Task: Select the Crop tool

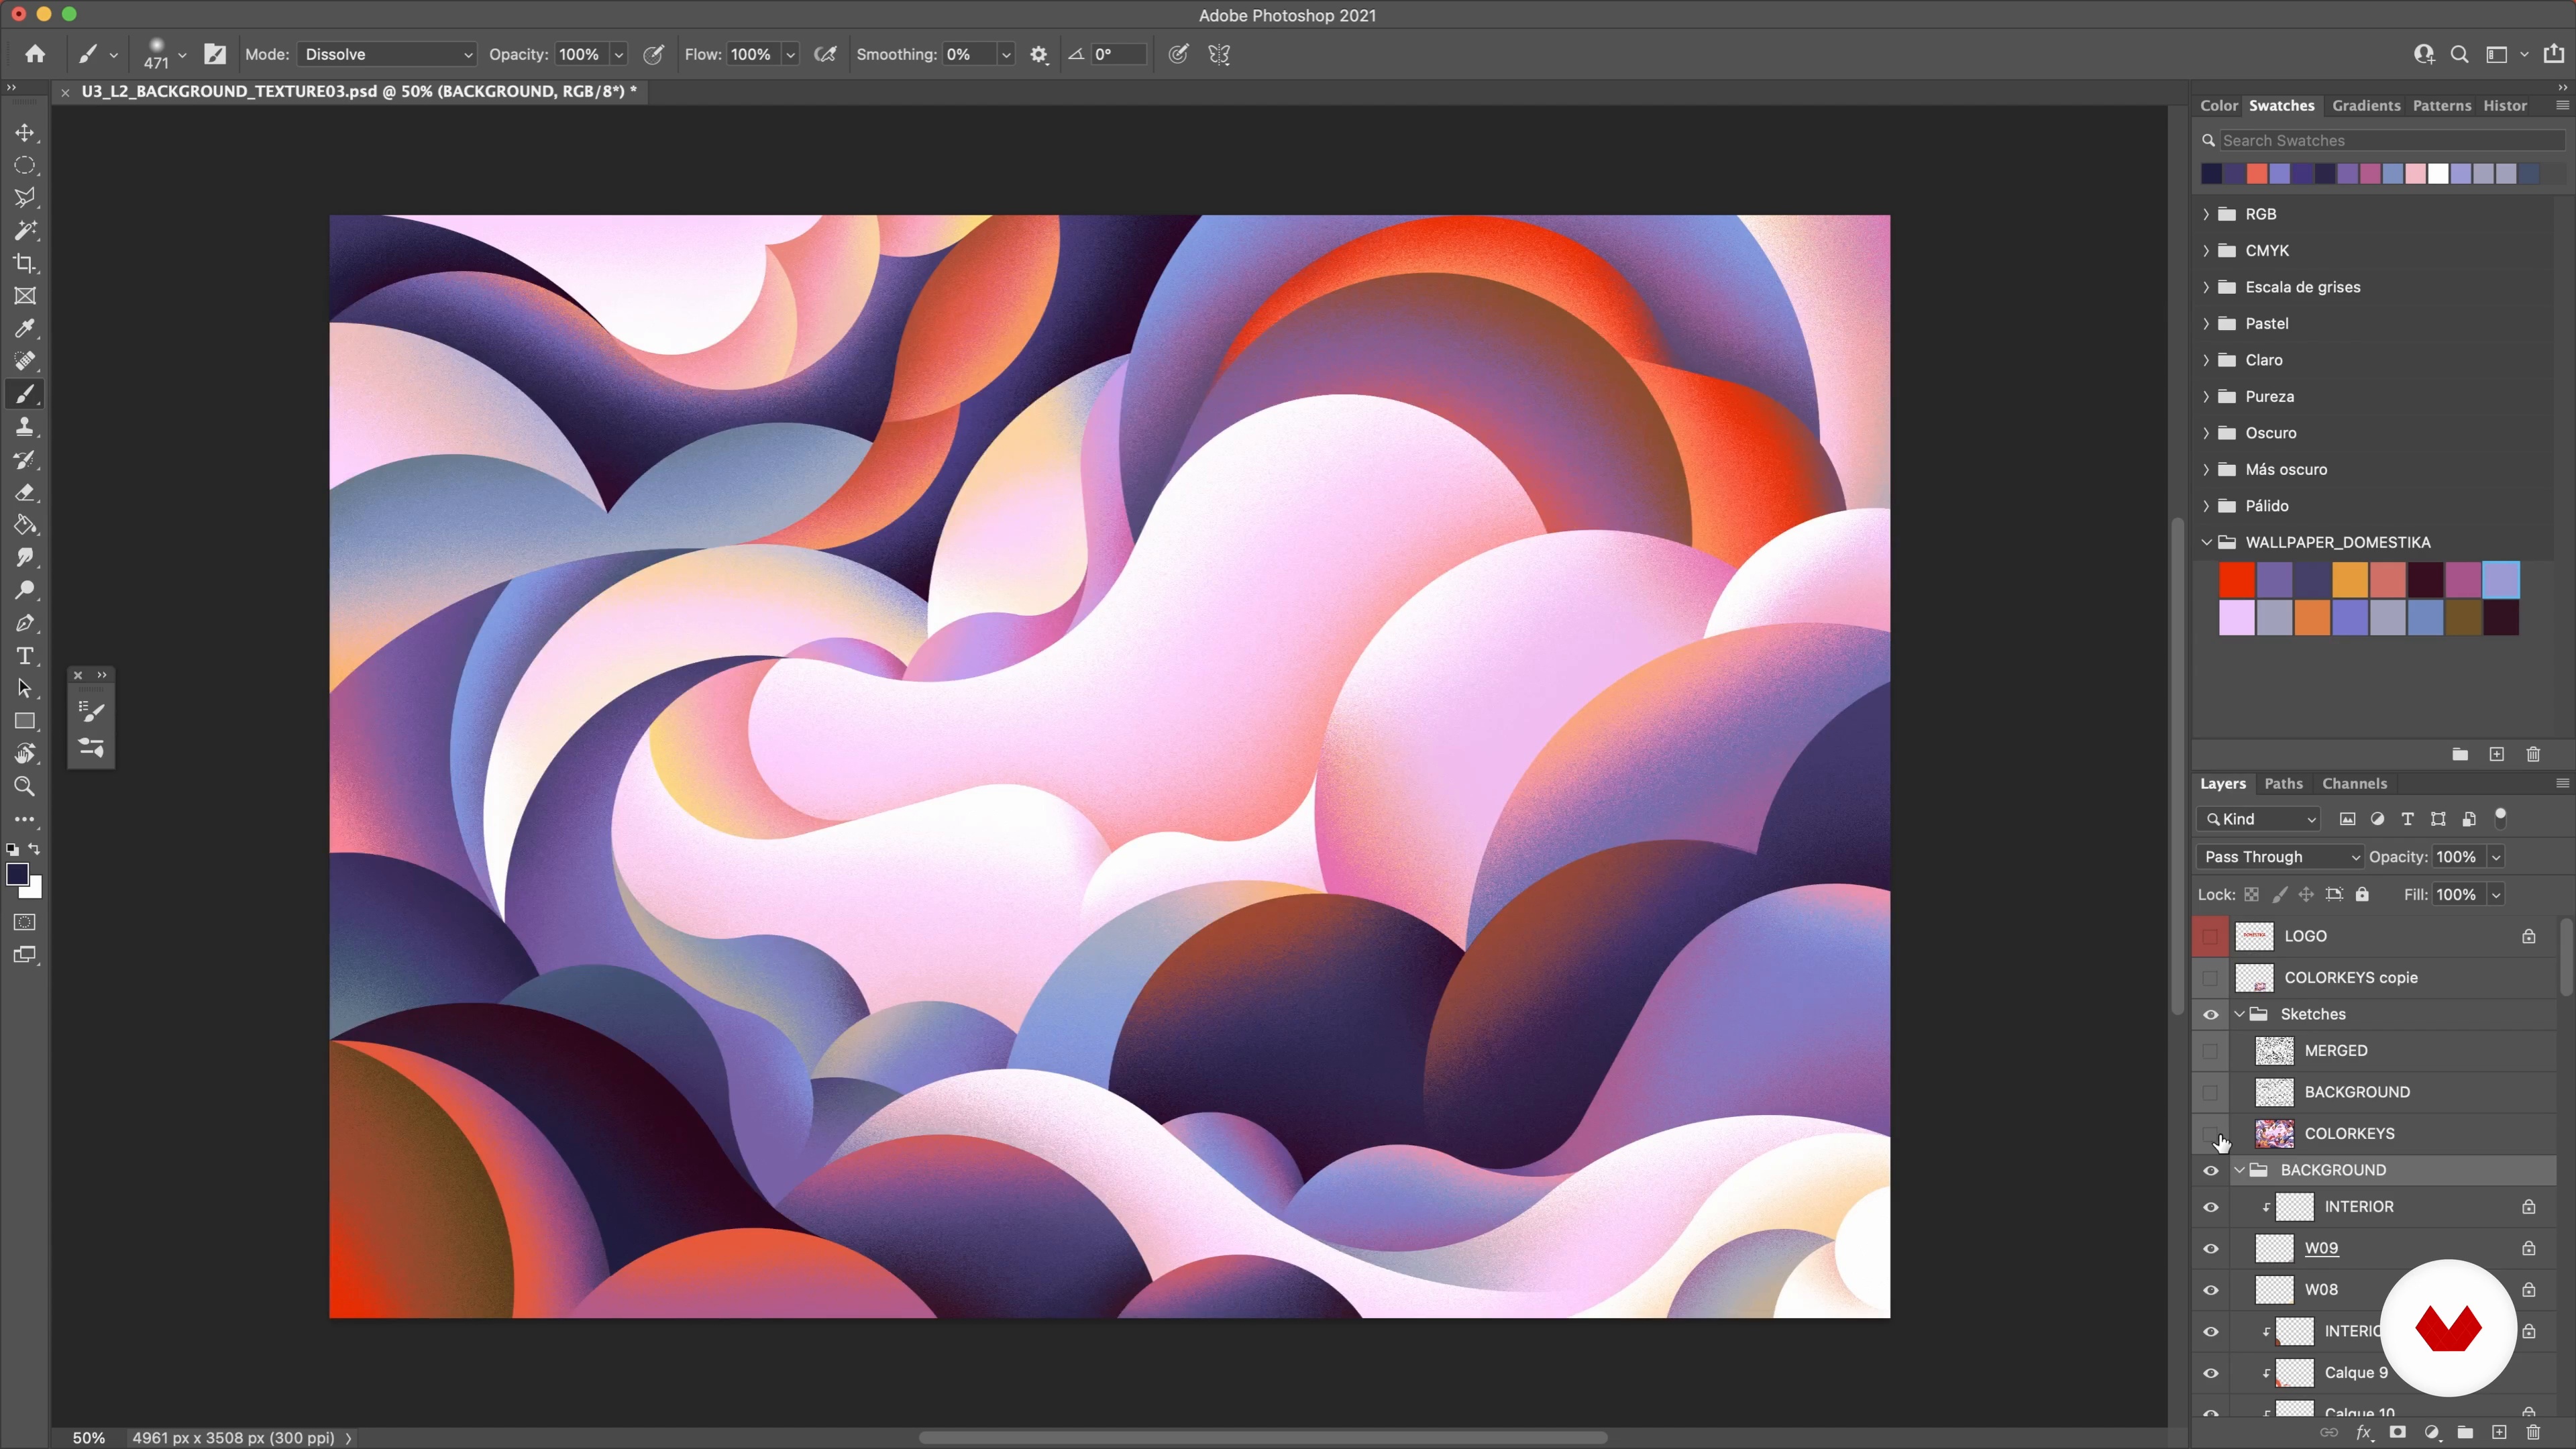Action: (x=25, y=264)
